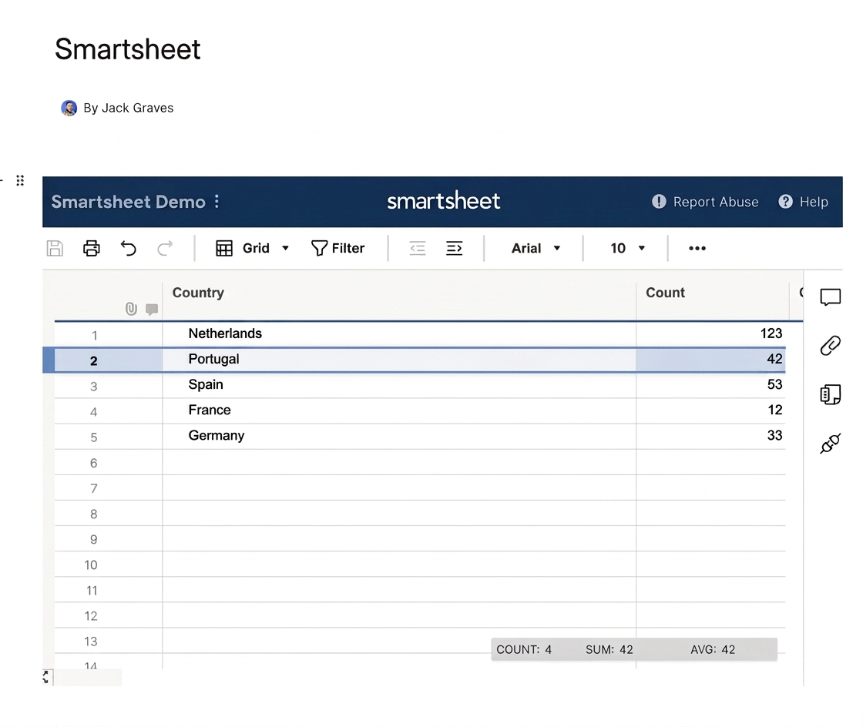This screenshot has height=727, width=863.
Task: Open the Conversations panel icon
Action: (x=830, y=297)
